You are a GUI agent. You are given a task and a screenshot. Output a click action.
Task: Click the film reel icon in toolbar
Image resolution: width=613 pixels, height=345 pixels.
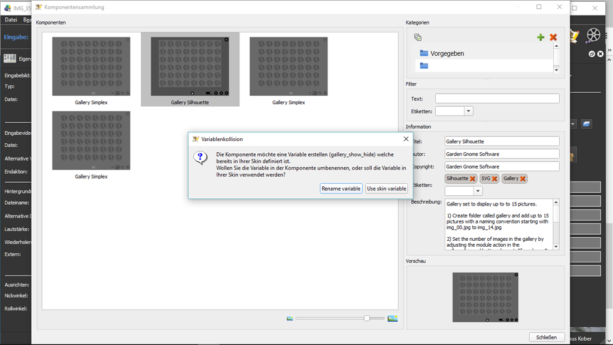pyautogui.click(x=593, y=35)
